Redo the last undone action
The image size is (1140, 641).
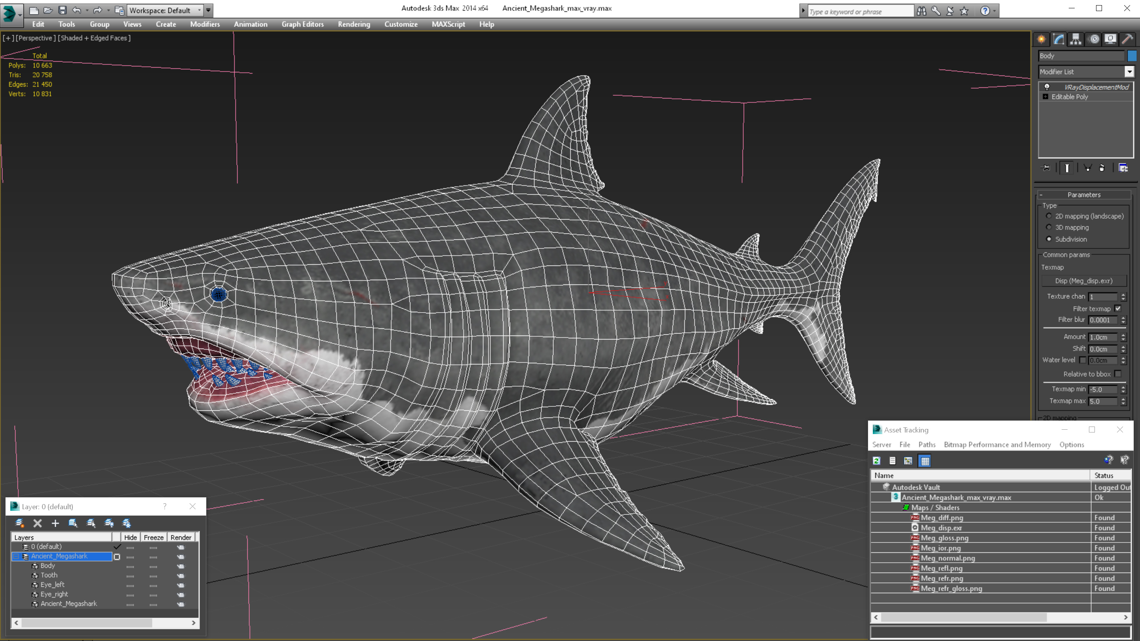coord(97,10)
